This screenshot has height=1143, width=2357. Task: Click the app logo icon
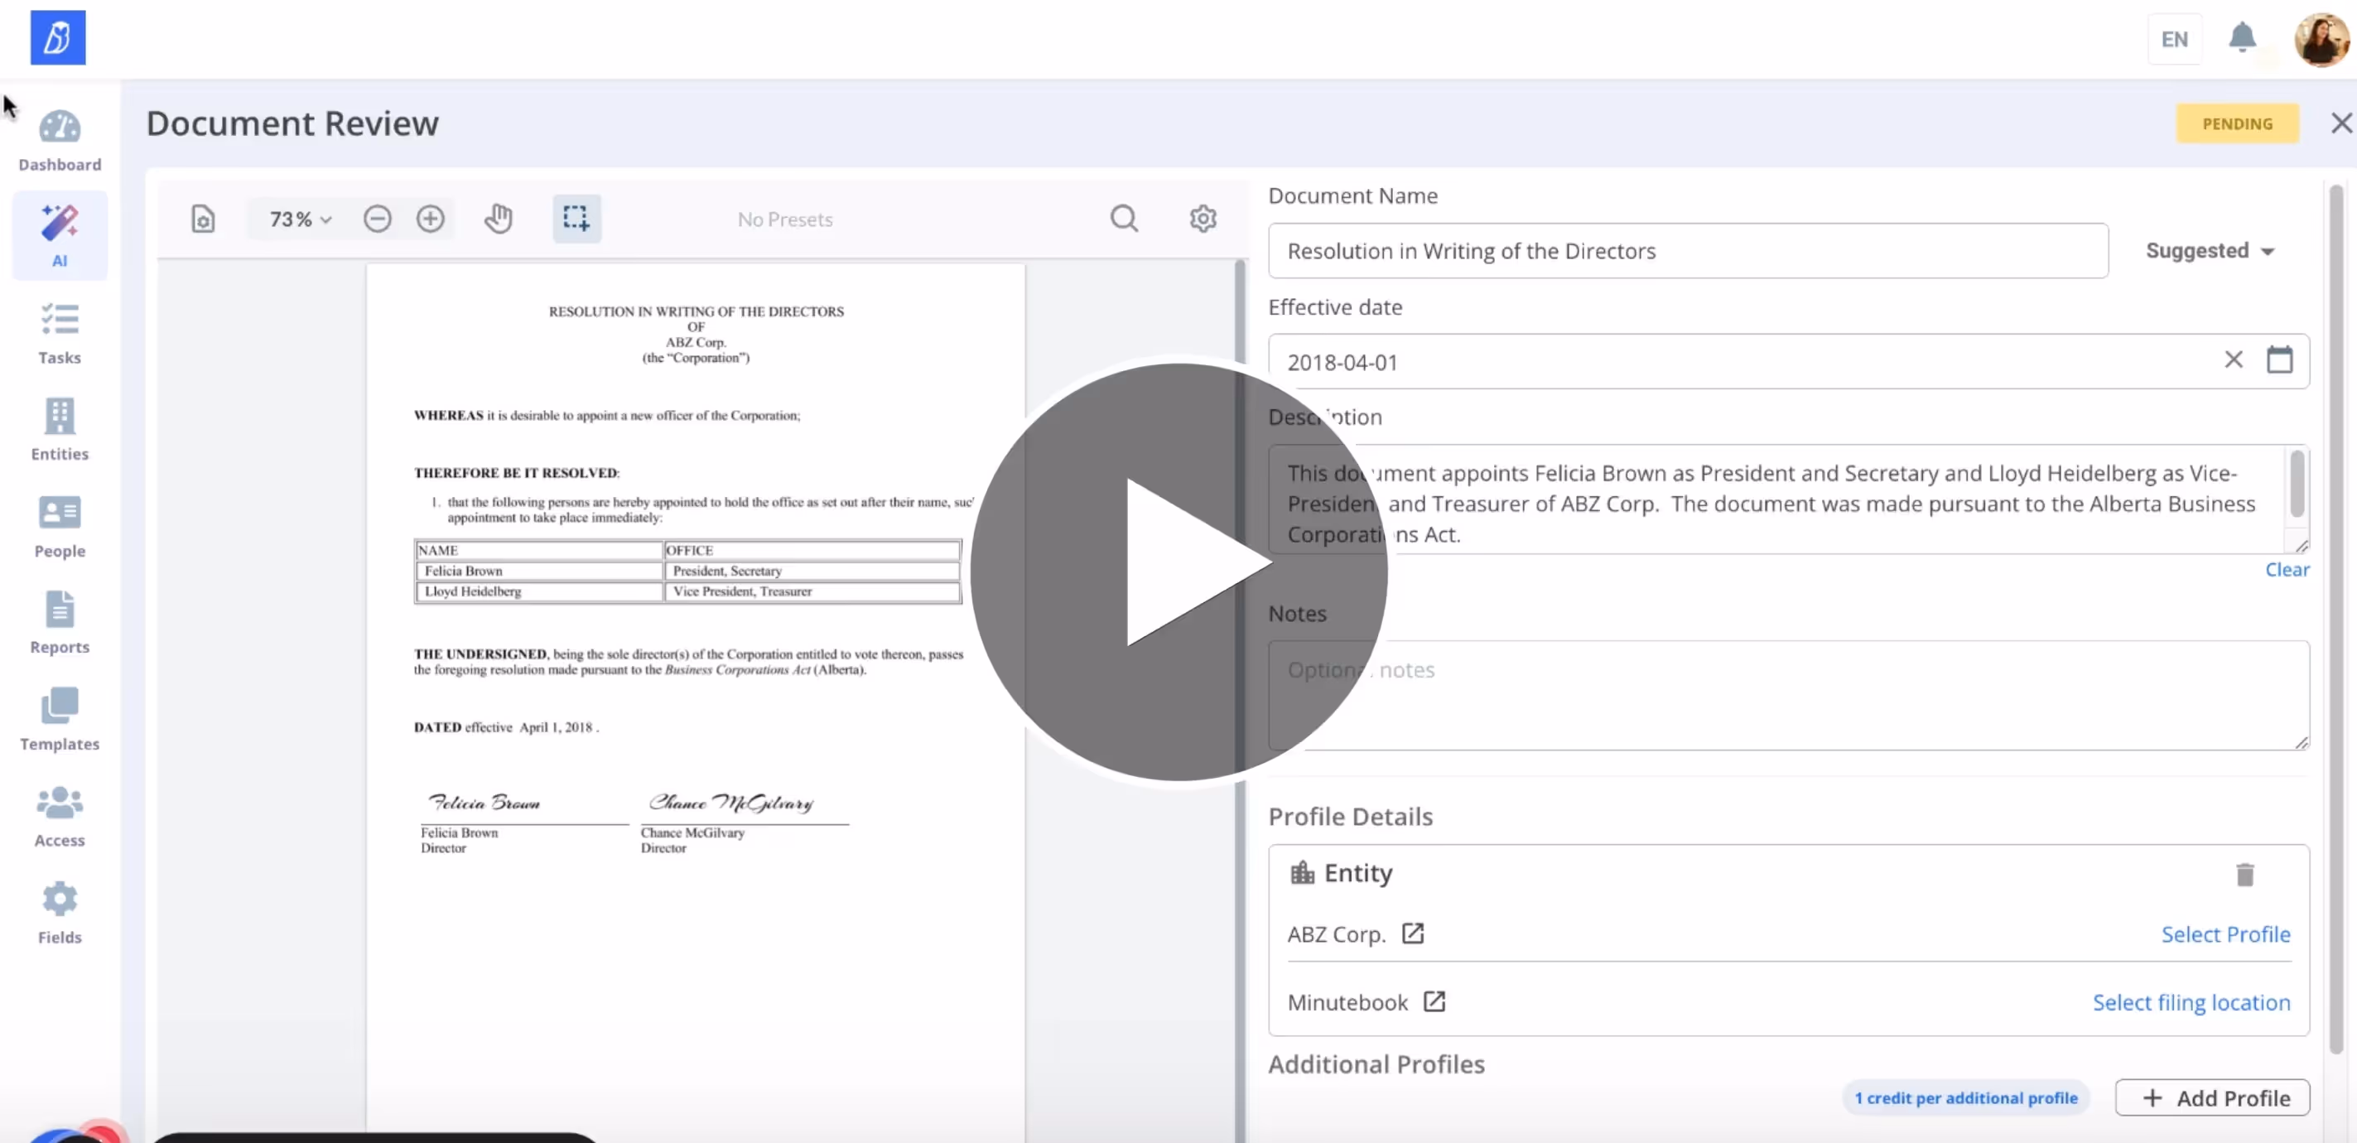pyautogui.click(x=58, y=37)
